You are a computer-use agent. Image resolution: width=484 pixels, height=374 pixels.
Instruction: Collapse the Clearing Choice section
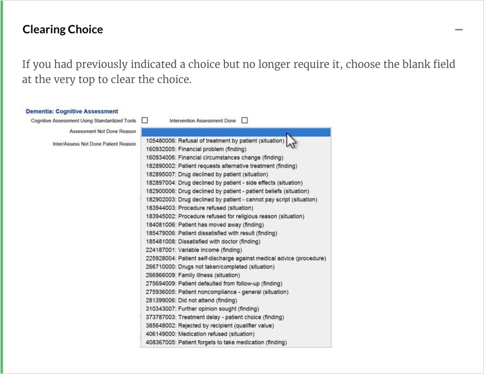point(458,30)
